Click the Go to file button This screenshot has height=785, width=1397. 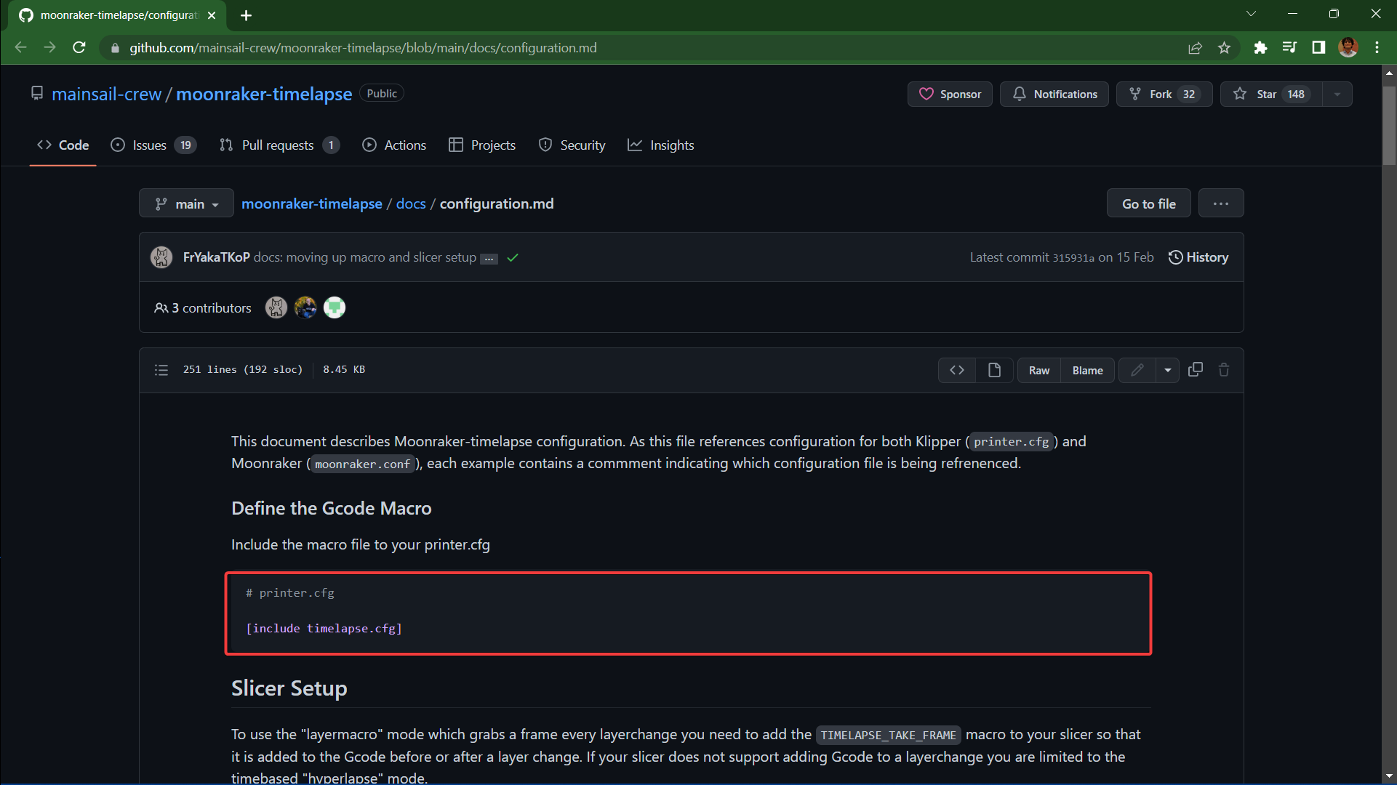(1149, 204)
